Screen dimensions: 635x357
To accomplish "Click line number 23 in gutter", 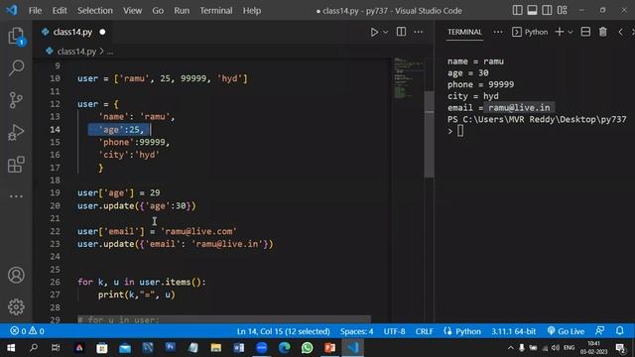I will tap(56, 244).
